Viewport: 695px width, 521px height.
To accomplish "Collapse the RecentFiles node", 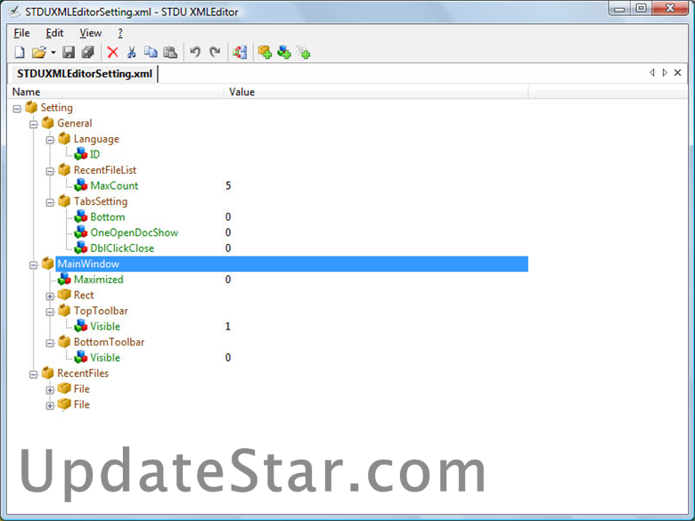I will pyautogui.click(x=33, y=374).
